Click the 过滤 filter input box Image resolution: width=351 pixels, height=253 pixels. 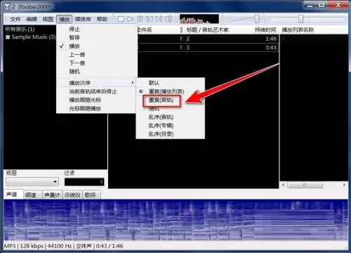pos(84,182)
